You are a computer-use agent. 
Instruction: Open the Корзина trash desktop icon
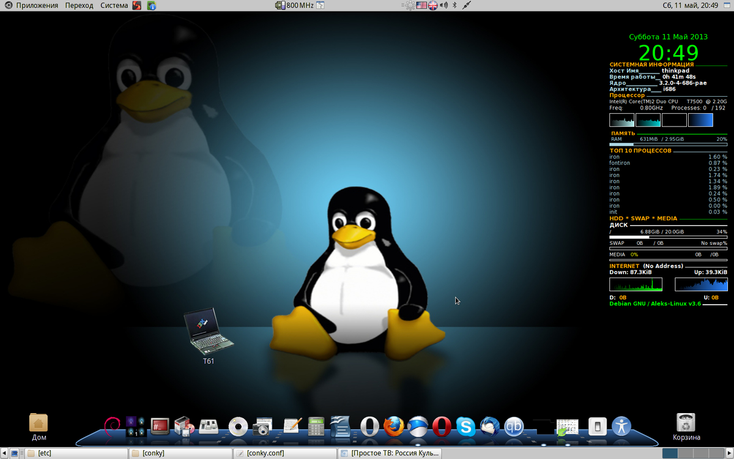[686, 427]
